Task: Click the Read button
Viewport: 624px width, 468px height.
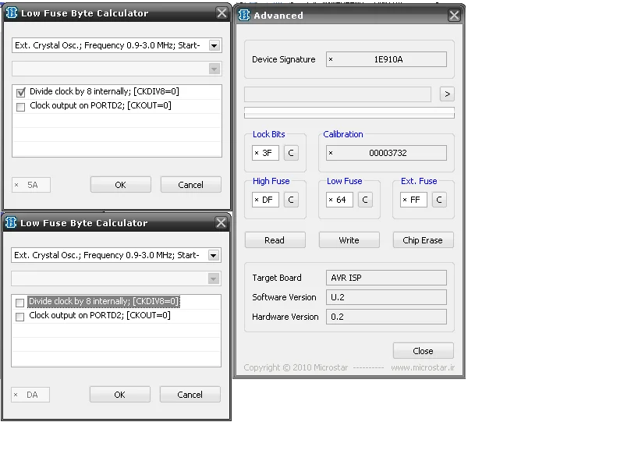Action: tap(275, 240)
